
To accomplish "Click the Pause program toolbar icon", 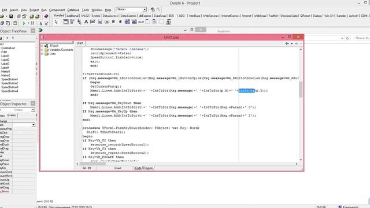I will click(32, 23).
